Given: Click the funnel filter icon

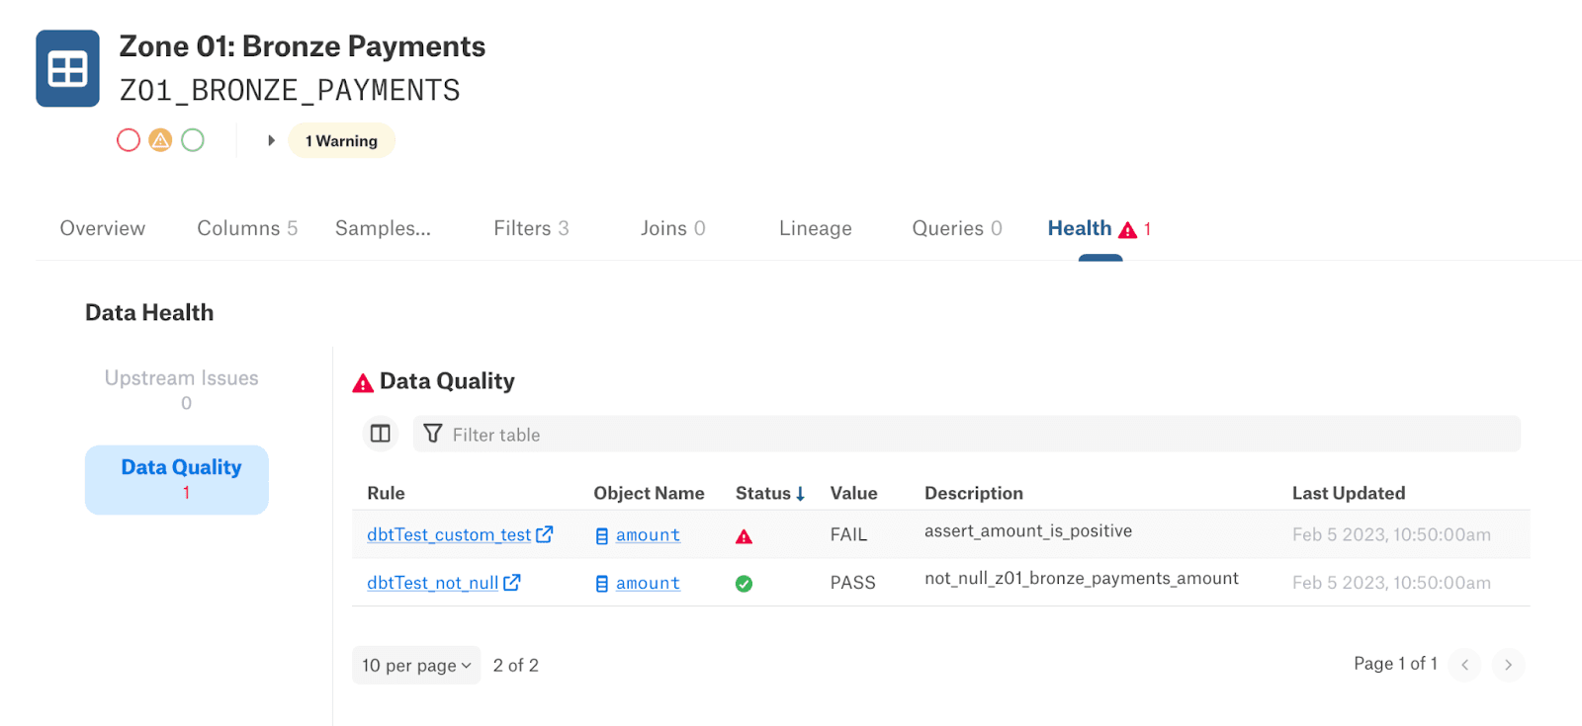Looking at the screenshot, I should pos(432,434).
